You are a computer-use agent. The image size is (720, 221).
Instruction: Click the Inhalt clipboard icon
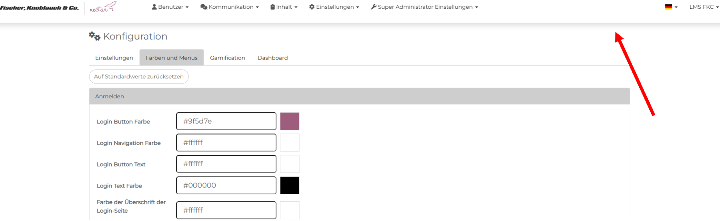(x=273, y=7)
